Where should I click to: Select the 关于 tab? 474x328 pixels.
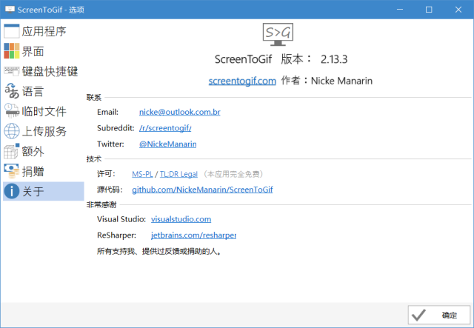tap(44, 191)
